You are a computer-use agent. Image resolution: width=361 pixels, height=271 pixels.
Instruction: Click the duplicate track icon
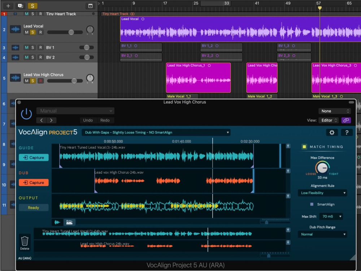tap(20, 6)
